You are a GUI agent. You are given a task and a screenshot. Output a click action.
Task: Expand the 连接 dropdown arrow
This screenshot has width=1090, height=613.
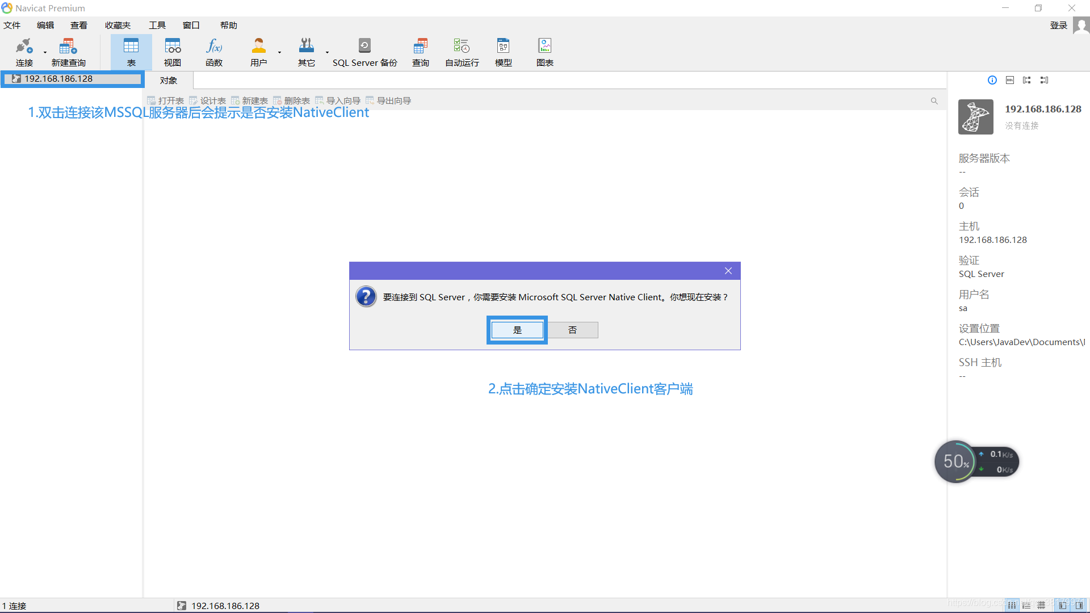click(x=45, y=52)
